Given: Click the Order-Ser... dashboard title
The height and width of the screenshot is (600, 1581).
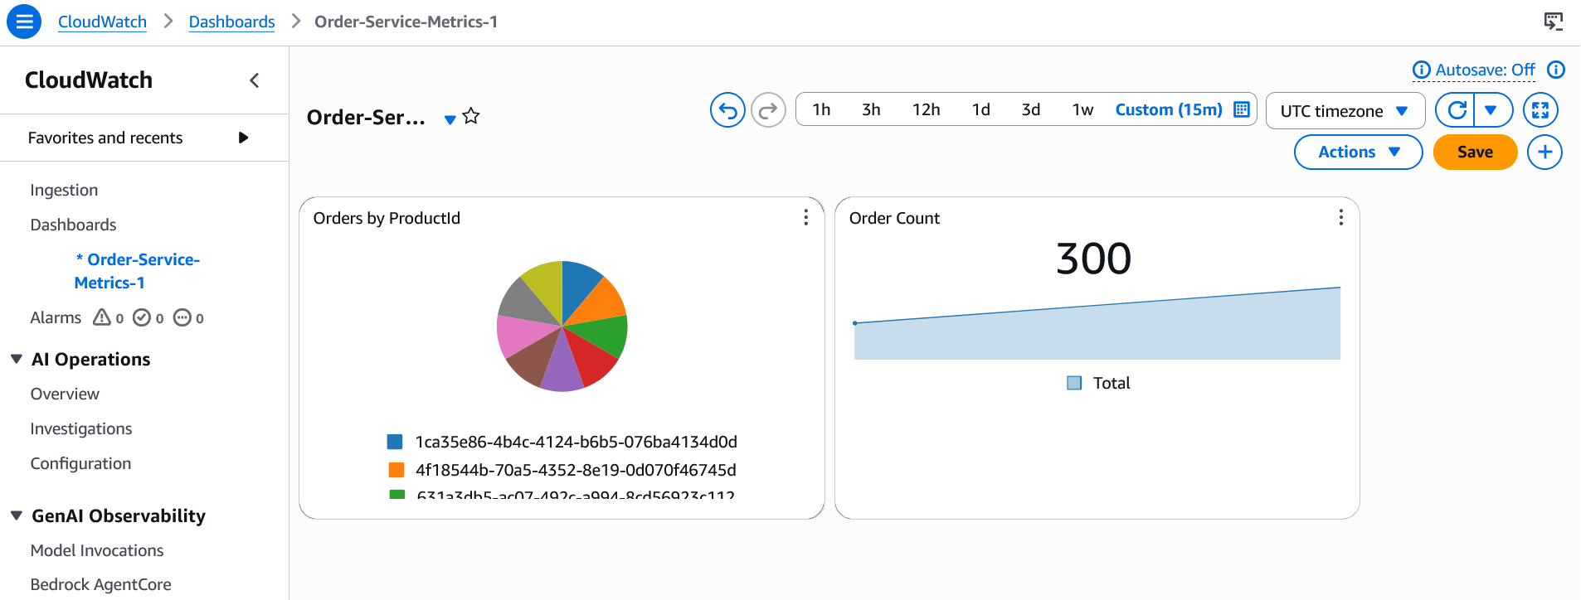Looking at the screenshot, I should [366, 118].
